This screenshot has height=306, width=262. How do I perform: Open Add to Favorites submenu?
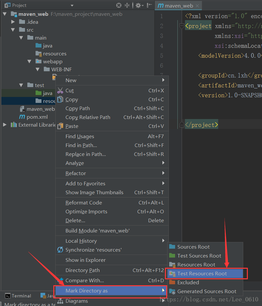[x=112, y=183]
